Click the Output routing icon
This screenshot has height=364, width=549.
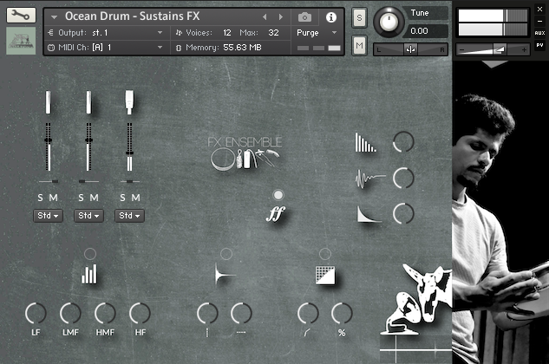pos(51,33)
